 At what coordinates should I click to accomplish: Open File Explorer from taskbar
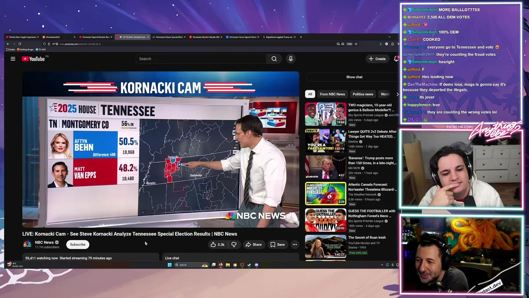click(x=228, y=265)
